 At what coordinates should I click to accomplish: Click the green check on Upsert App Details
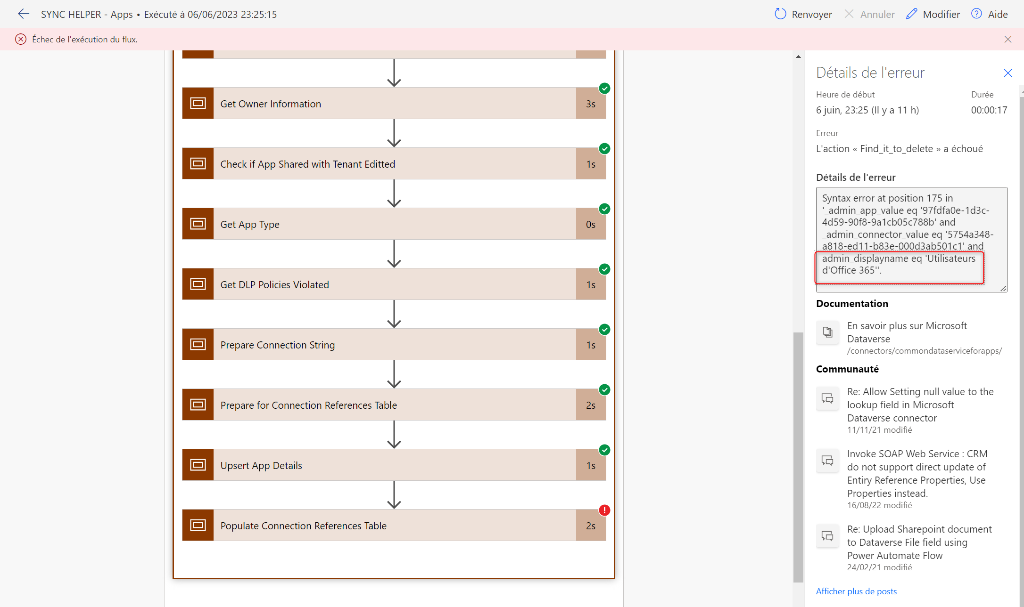point(604,450)
